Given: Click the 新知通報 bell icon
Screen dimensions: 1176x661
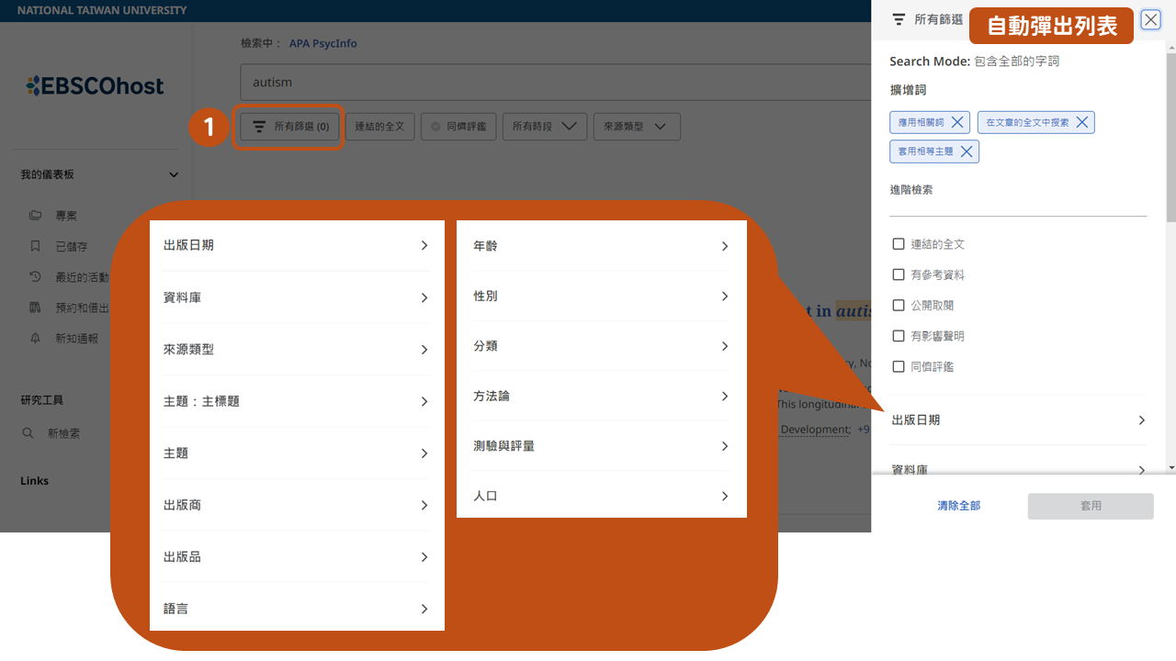Looking at the screenshot, I should [x=35, y=338].
